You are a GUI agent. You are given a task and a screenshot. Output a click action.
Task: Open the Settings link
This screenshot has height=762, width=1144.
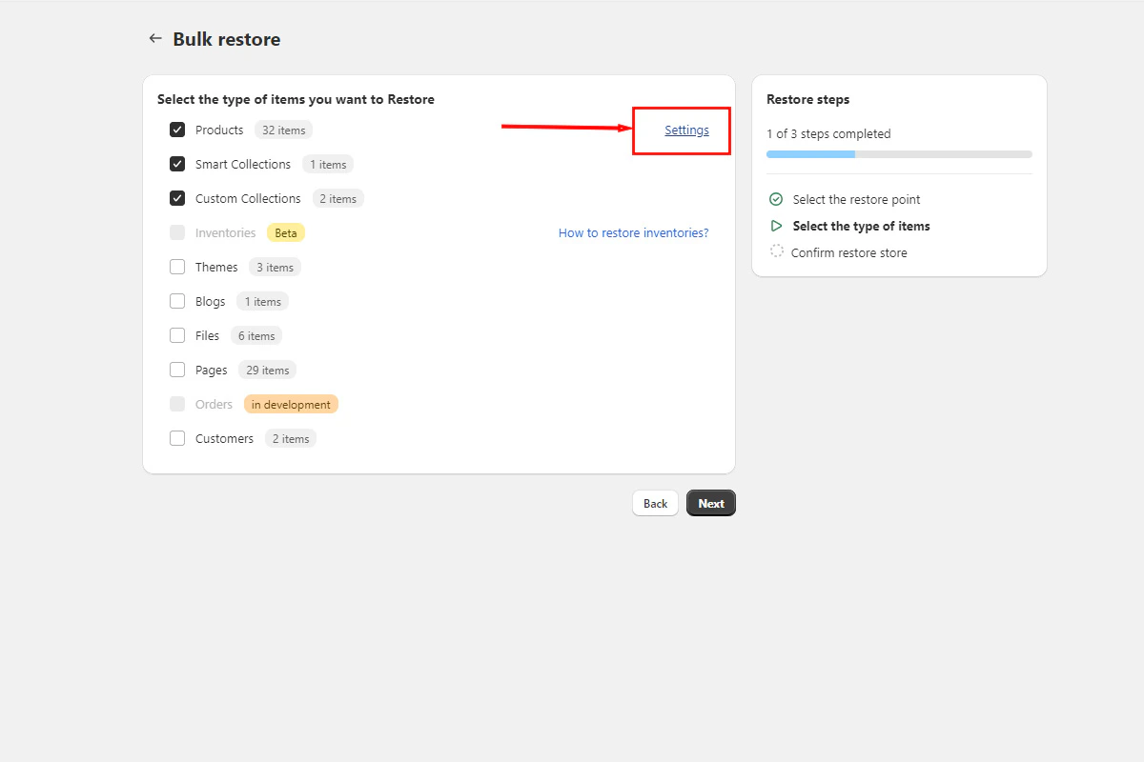(687, 130)
